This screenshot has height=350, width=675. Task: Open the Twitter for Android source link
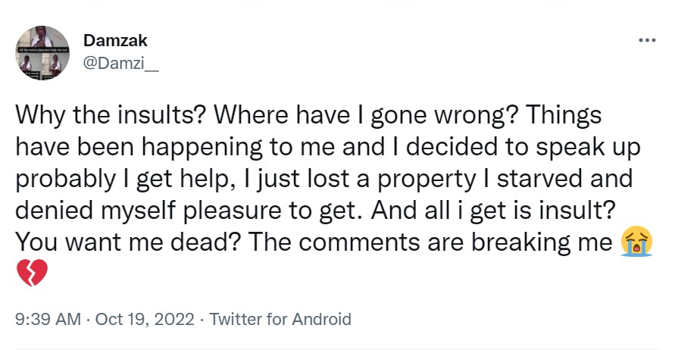pos(280,319)
